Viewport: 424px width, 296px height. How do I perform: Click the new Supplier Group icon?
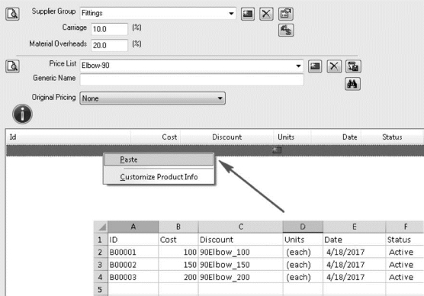[x=247, y=14]
